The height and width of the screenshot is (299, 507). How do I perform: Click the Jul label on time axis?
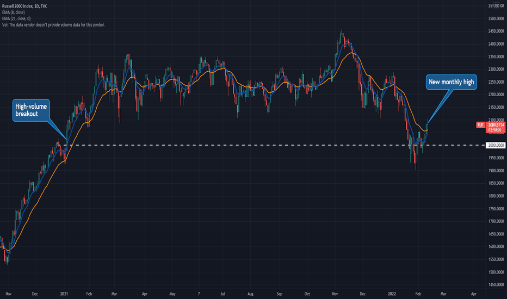(222, 294)
